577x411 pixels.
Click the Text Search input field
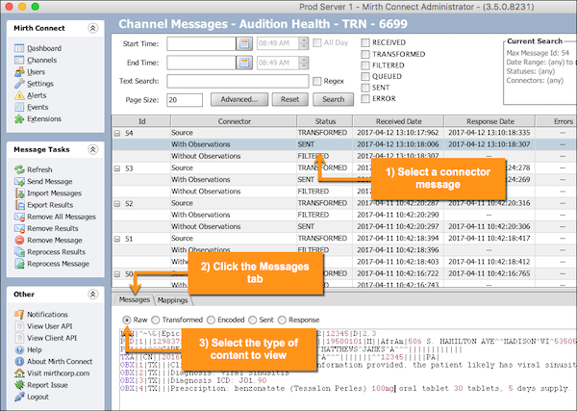(x=236, y=81)
